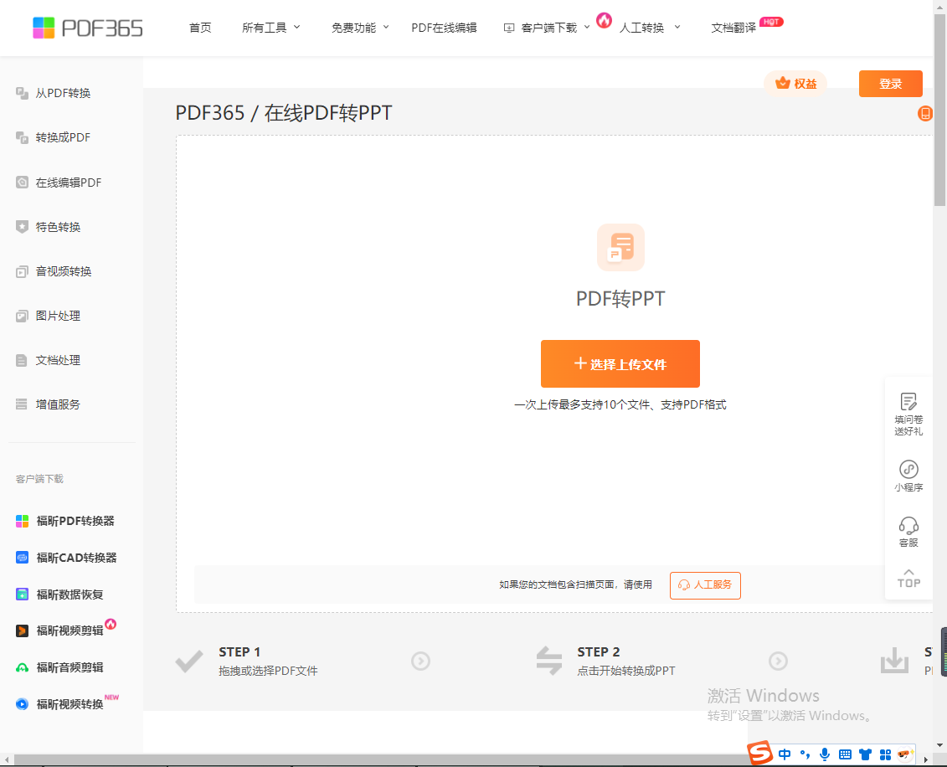Click the arrow circle after STEP 2
The width and height of the screenshot is (947, 767).
tap(778, 661)
